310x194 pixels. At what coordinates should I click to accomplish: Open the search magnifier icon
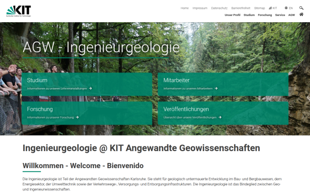(x=301, y=8)
